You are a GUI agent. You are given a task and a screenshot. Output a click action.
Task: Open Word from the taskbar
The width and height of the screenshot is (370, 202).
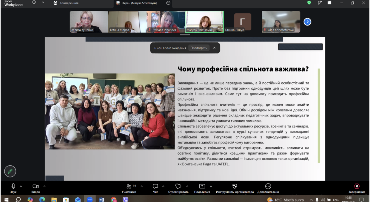tap(102, 200)
